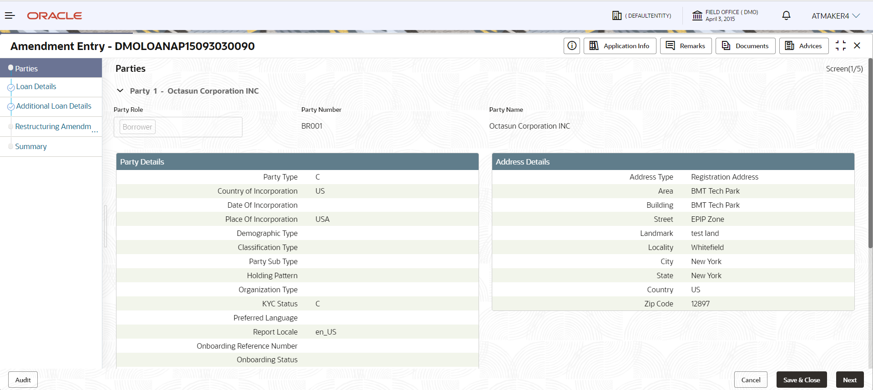
Task: Click the Locality value Whitefield
Action: pos(707,247)
